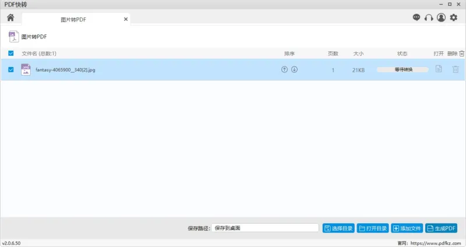Click the 添加文件 button
Viewport: 466px width, 247px height.
pos(407,228)
